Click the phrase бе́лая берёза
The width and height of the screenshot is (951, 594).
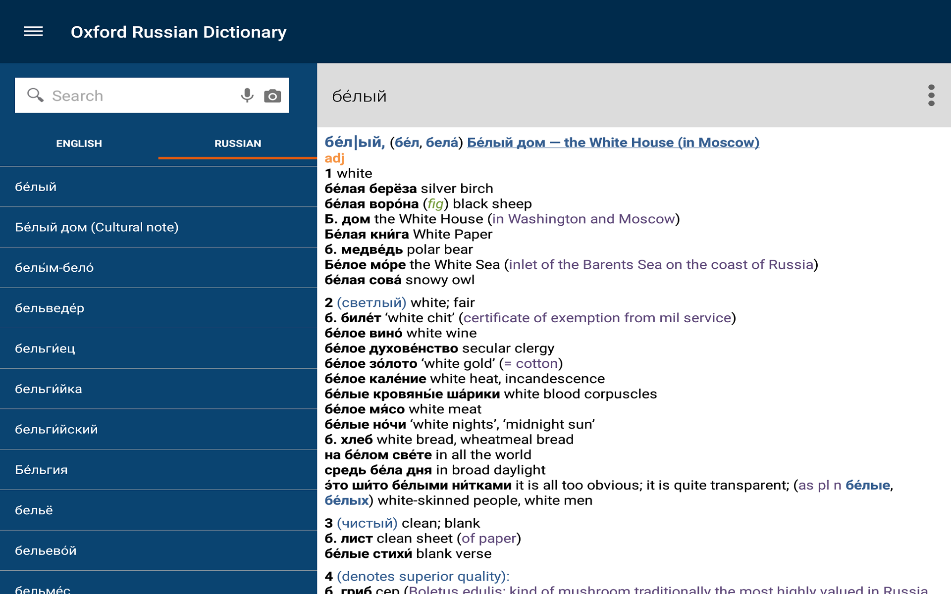[x=370, y=189]
